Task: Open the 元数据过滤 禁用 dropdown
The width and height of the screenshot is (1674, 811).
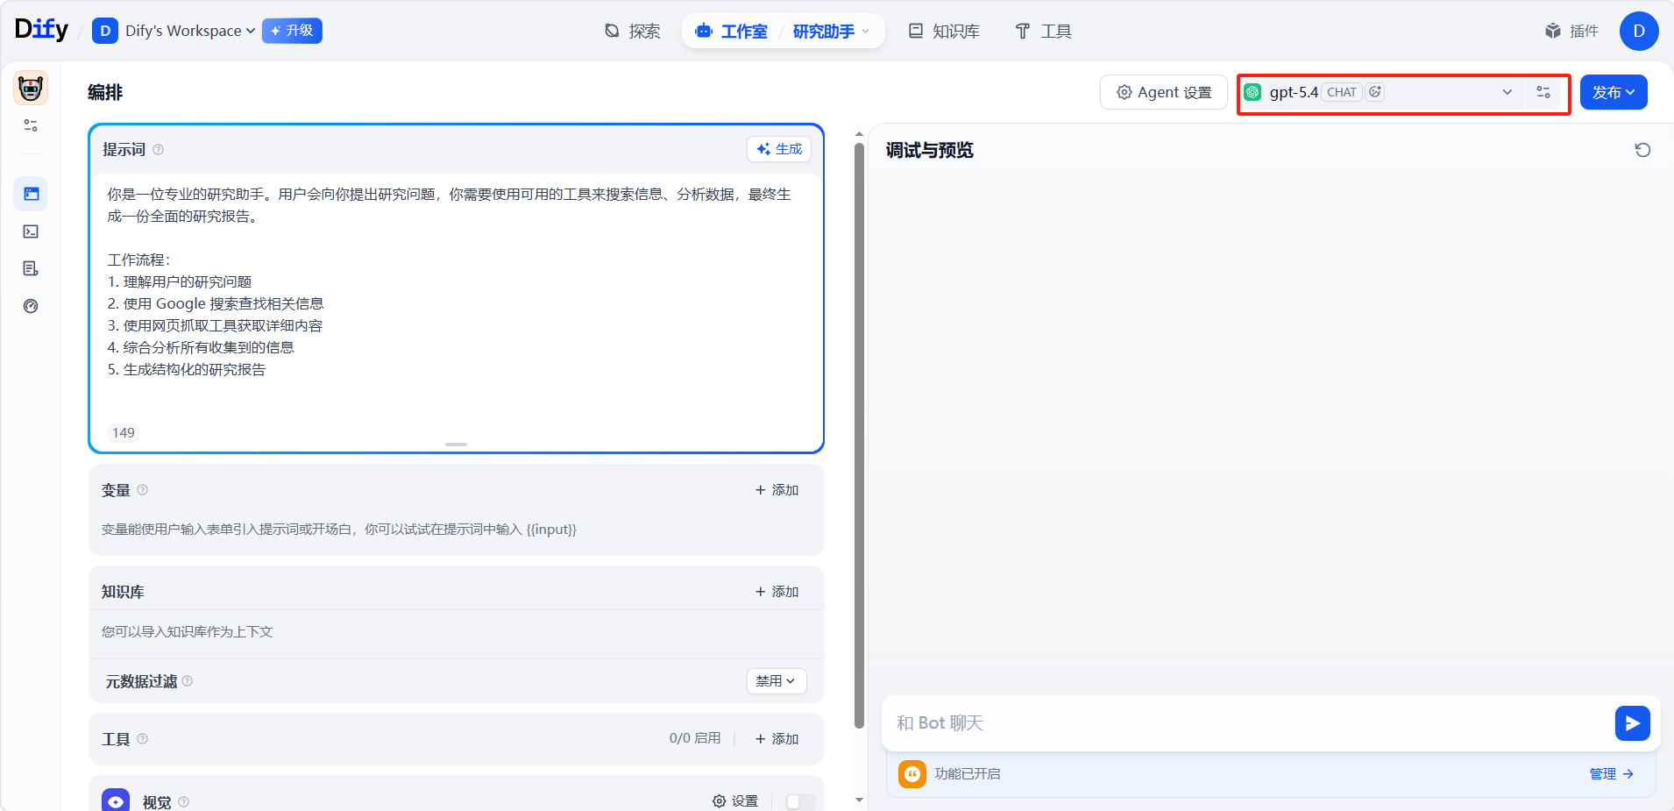Action: [776, 681]
